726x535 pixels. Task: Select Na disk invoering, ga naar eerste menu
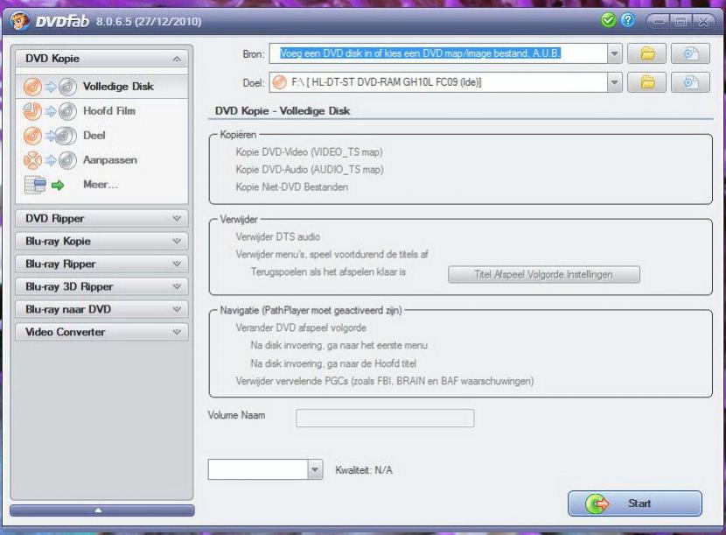pyautogui.click(x=339, y=345)
